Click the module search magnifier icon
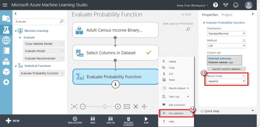 (x=62, y=21)
